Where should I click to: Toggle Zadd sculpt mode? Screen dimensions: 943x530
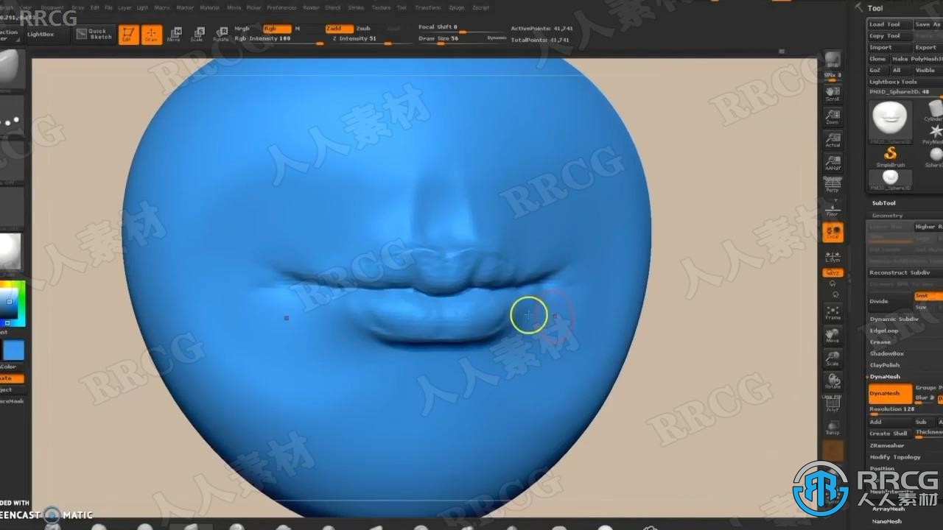339,29
